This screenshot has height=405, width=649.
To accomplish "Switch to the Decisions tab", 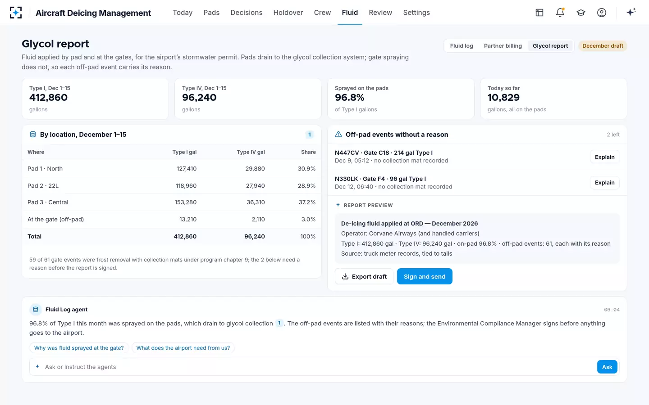I will tap(247, 13).
